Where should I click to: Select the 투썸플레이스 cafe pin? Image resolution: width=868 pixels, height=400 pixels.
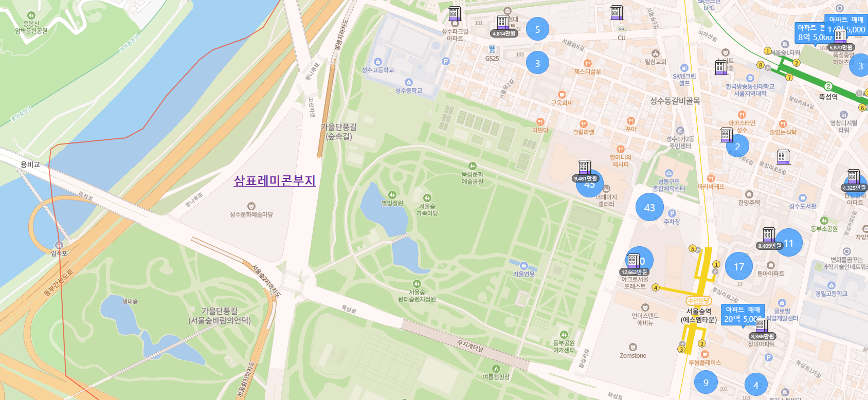705,354
